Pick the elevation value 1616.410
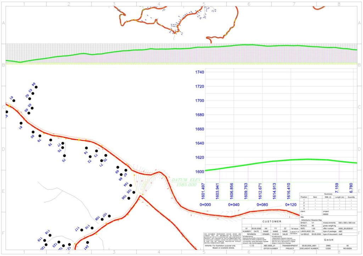 [x=289, y=191]
